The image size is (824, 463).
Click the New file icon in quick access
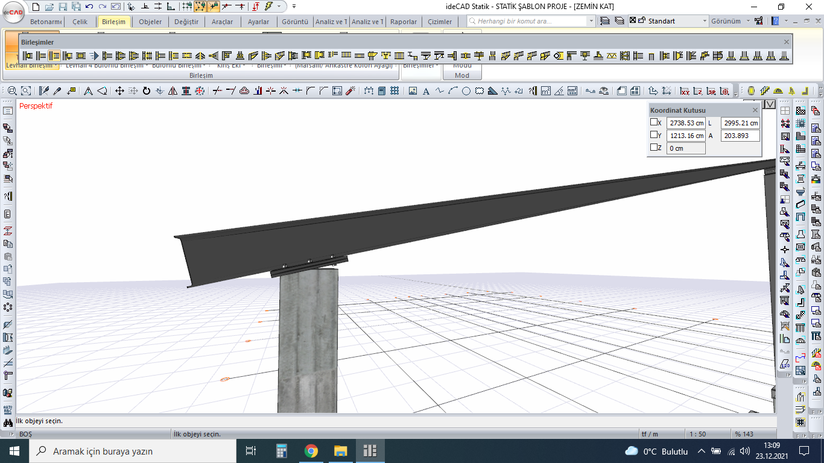[x=36, y=7]
